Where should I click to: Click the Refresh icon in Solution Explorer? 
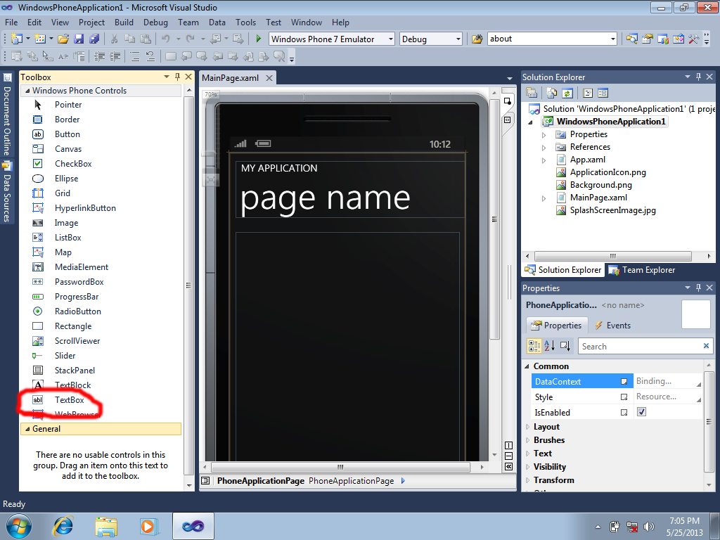pos(567,94)
